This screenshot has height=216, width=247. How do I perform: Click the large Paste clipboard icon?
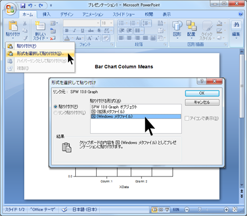point(13,26)
